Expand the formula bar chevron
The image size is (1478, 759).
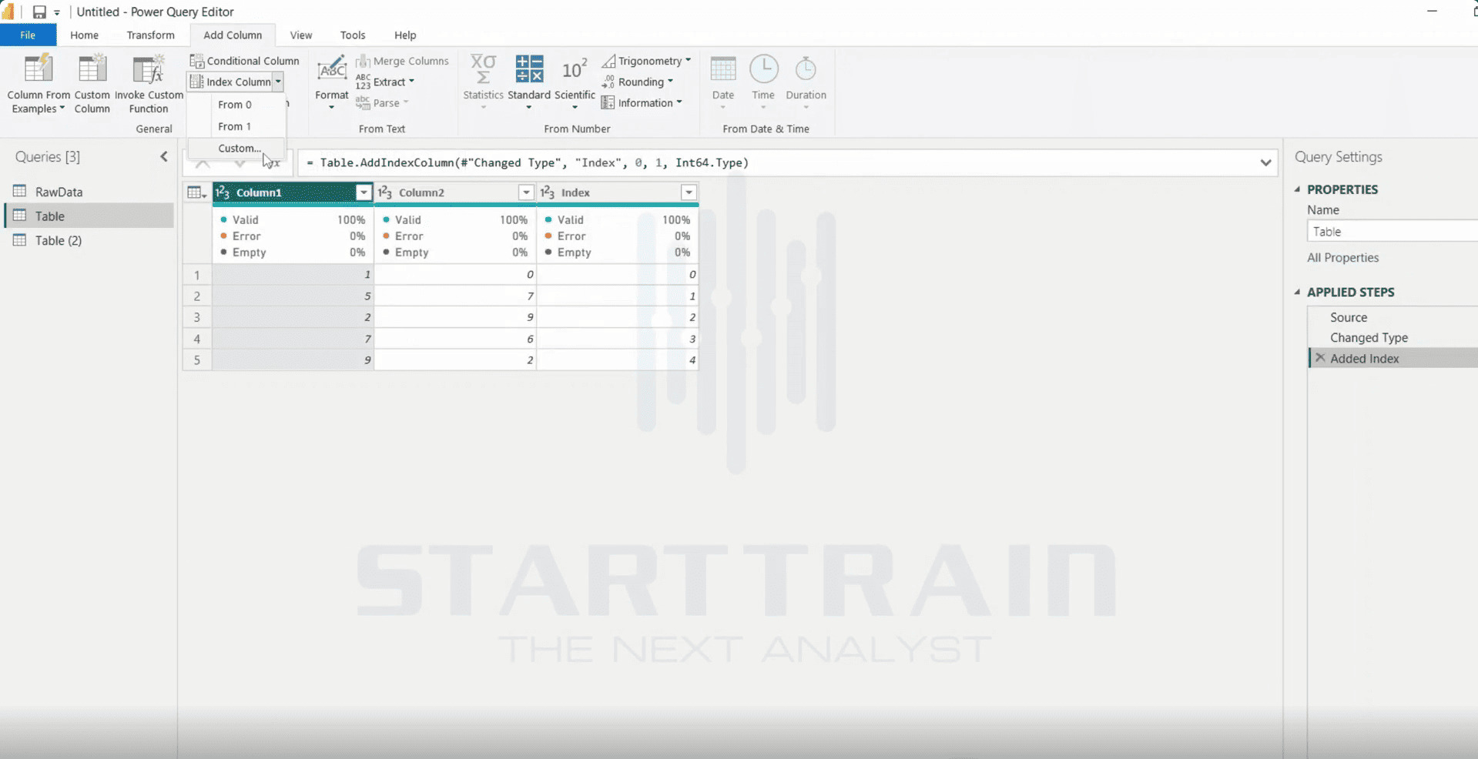(1265, 162)
